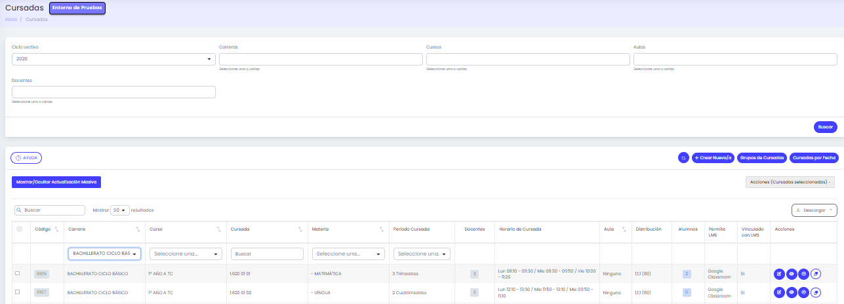View the LENGUA cursada with eye icon
This screenshot has height=304, width=844.
[x=792, y=292]
